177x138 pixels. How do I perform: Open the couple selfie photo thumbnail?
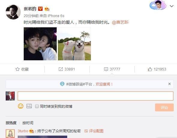coord(40,44)
